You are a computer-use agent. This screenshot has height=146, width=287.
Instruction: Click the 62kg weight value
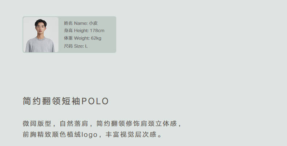96,38
